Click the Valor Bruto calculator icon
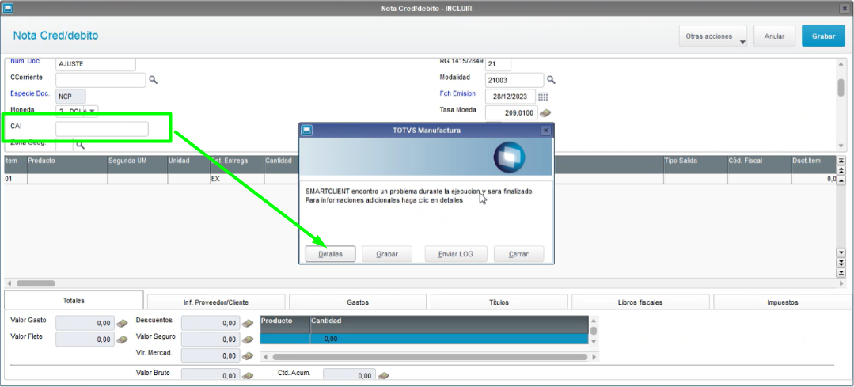 tap(248, 376)
